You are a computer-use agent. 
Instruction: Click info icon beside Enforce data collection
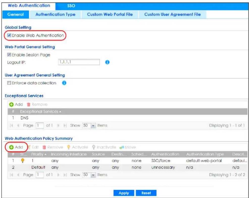(64, 83)
